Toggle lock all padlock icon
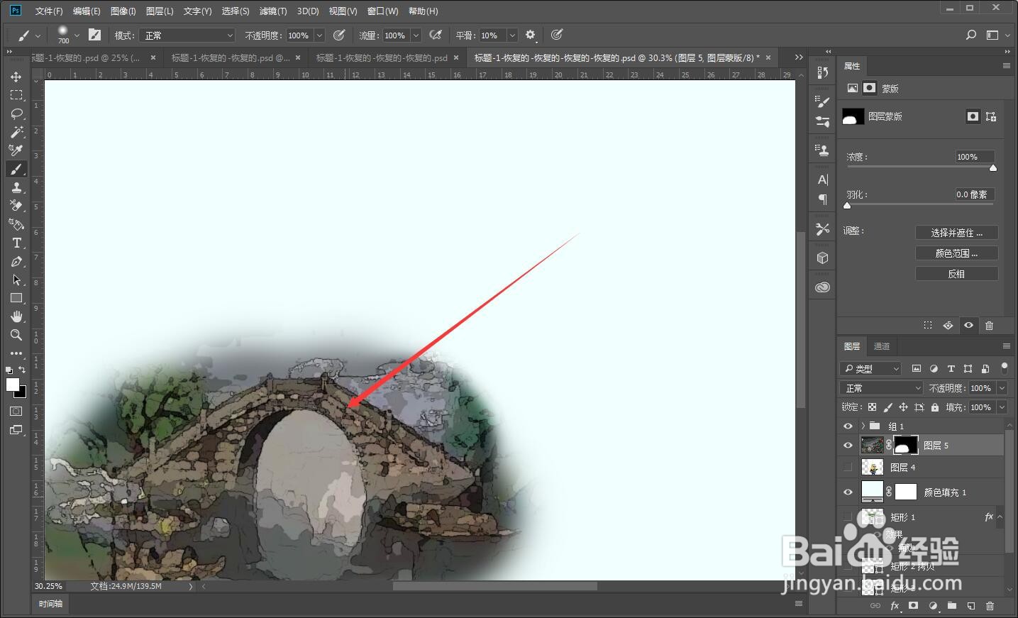Viewport: 1018px width, 618px height. 935,407
